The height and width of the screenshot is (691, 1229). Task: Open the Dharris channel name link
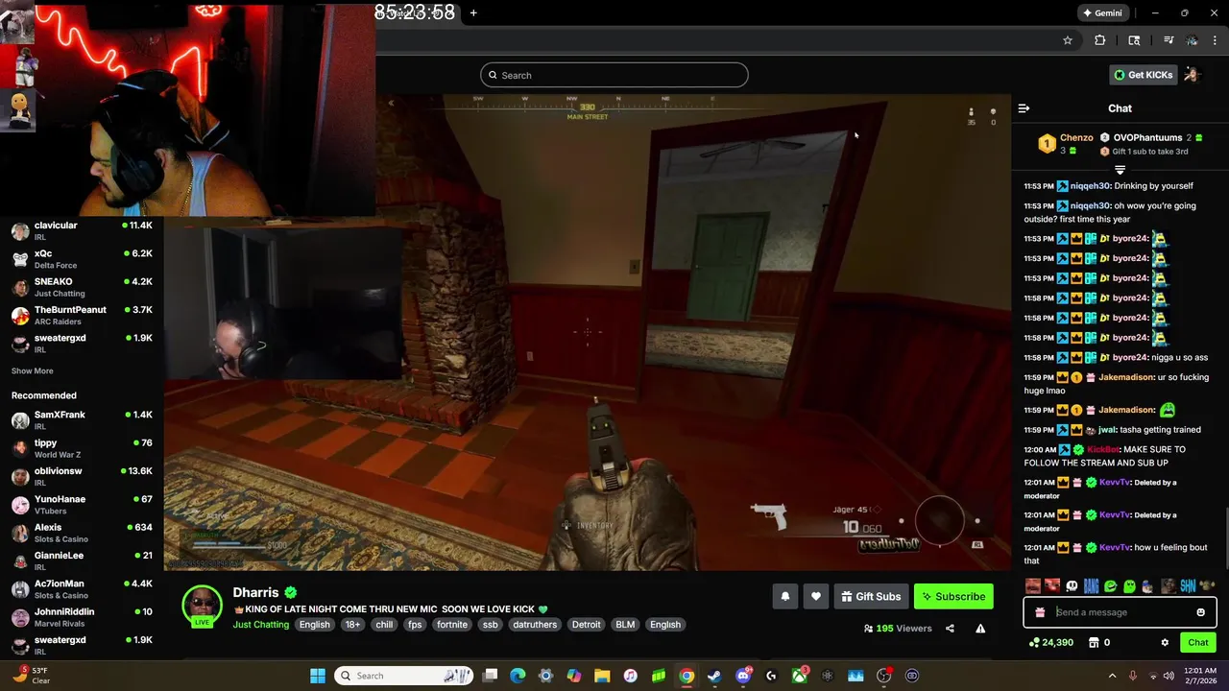pos(255,593)
